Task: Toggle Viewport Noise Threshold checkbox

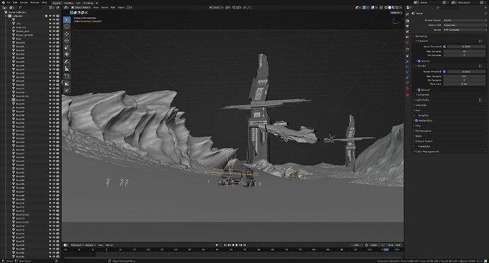Action: (444, 47)
